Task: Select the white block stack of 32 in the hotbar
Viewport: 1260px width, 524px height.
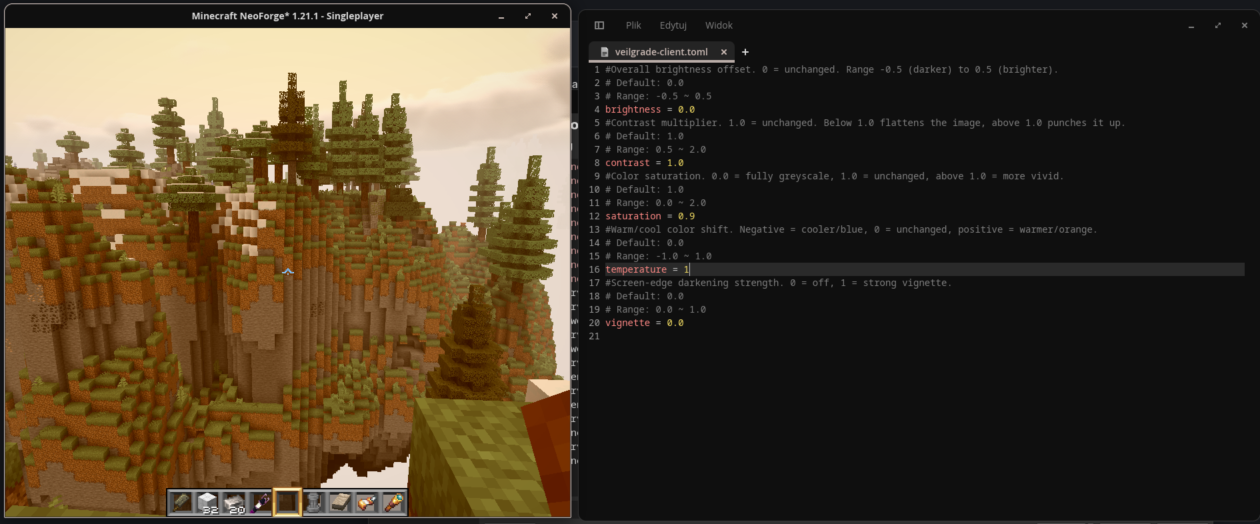Action: (207, 502)
